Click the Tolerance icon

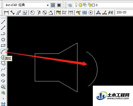click(x=85, y=13)
